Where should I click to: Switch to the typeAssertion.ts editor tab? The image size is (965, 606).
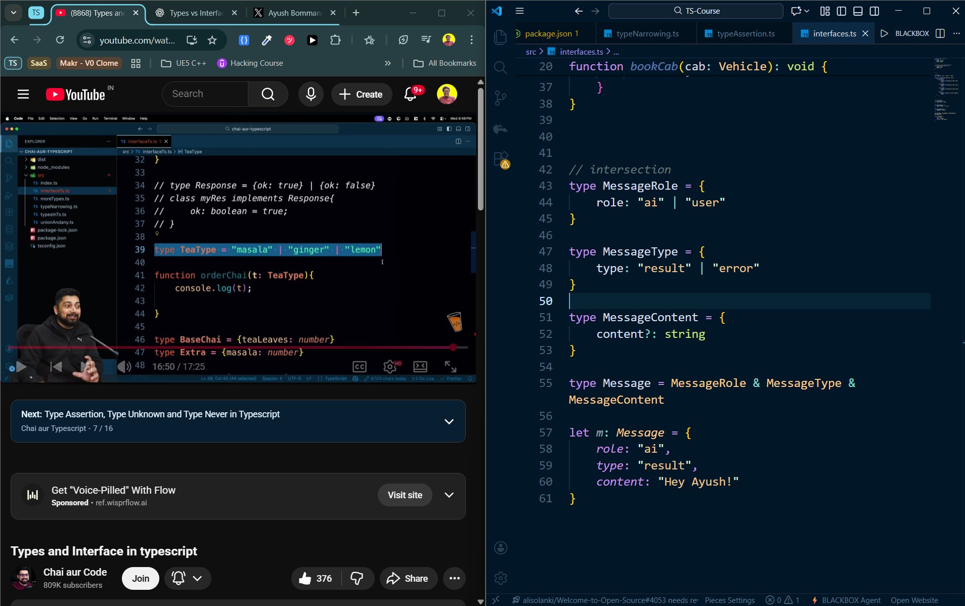coord(744,33)
